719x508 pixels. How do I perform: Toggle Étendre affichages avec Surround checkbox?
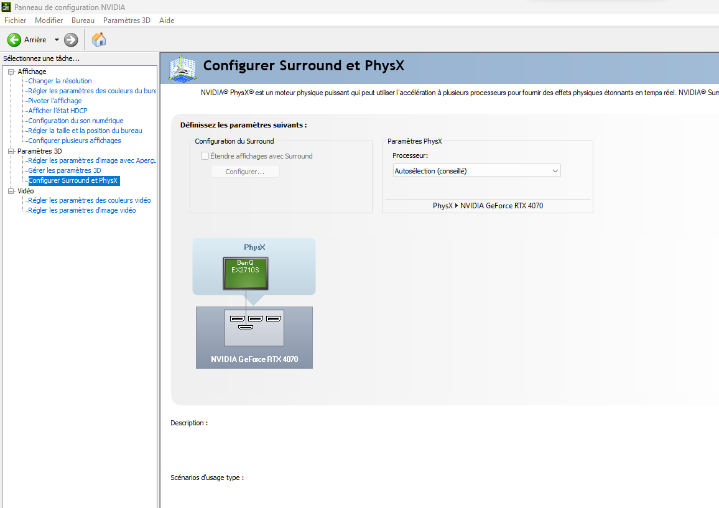205,156
